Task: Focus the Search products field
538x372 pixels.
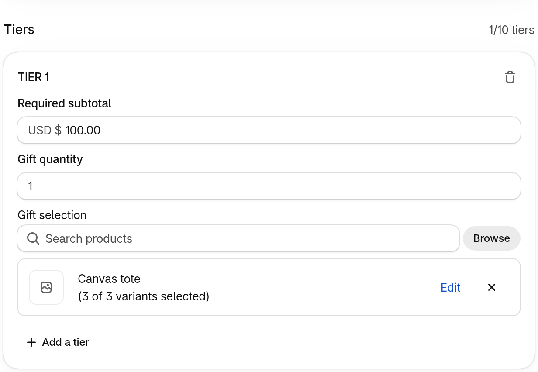Action: [x=238, y=238]
